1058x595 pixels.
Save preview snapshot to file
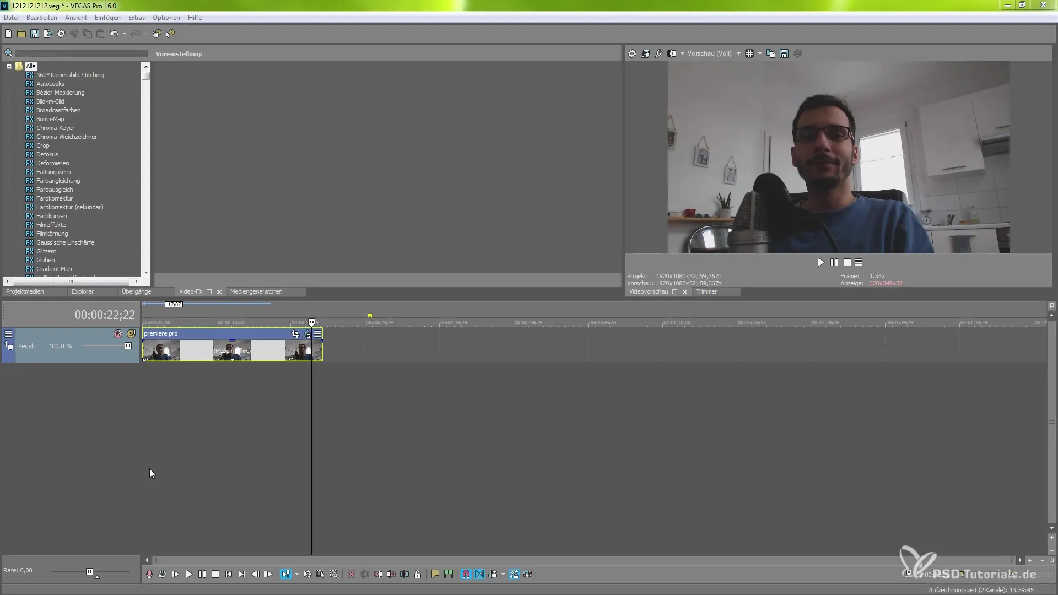(784, 53)
